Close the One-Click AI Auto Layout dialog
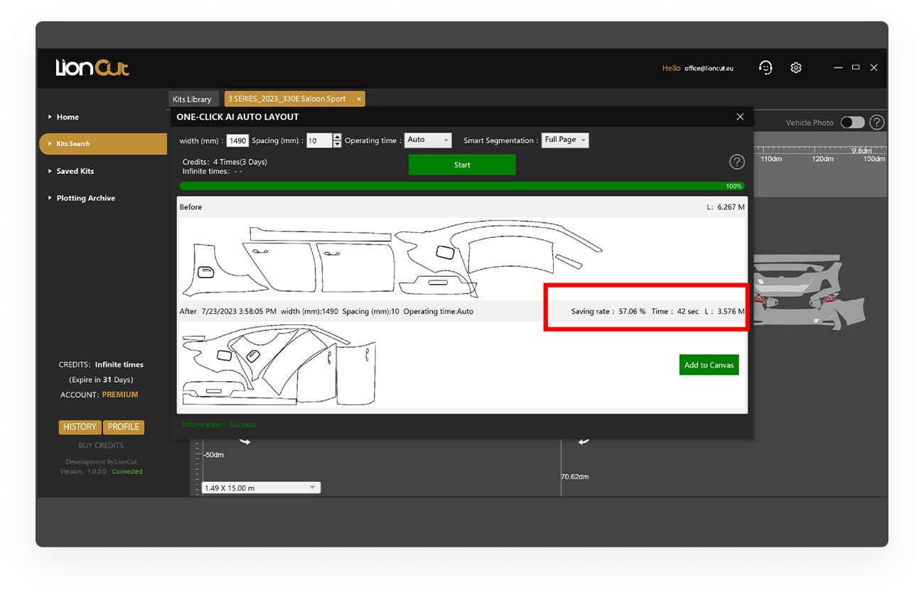Image resolution: width=924 pixels, height=597 pixels. (740, 116)
